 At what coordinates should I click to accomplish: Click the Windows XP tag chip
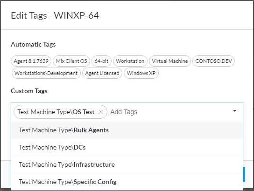[141, 73]
